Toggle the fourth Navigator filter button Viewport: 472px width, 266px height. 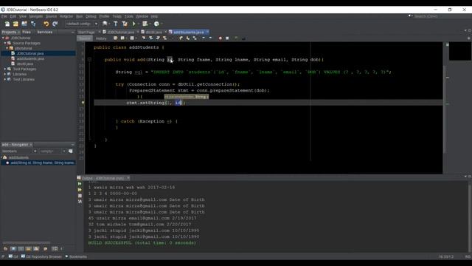pos(28,249)
